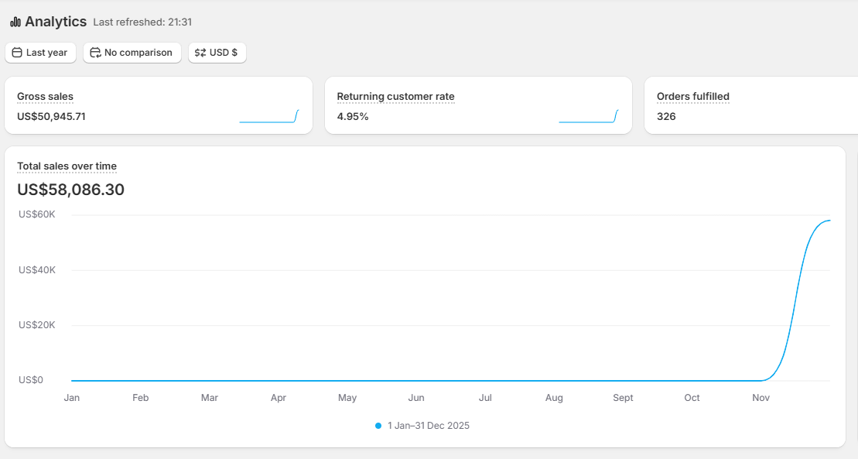
Task: Click the Returning customer rate sparkline
Action: [588, 116]
